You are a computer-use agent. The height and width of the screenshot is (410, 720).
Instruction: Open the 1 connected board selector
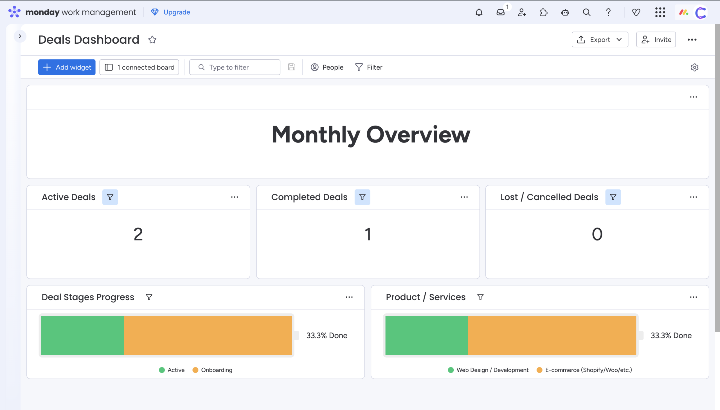click(139, 67)
